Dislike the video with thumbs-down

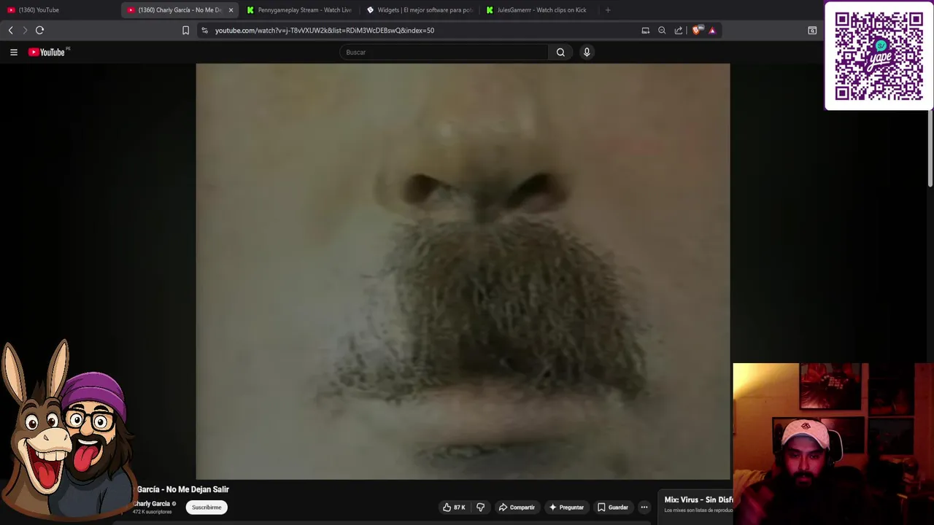pos(480,507)
